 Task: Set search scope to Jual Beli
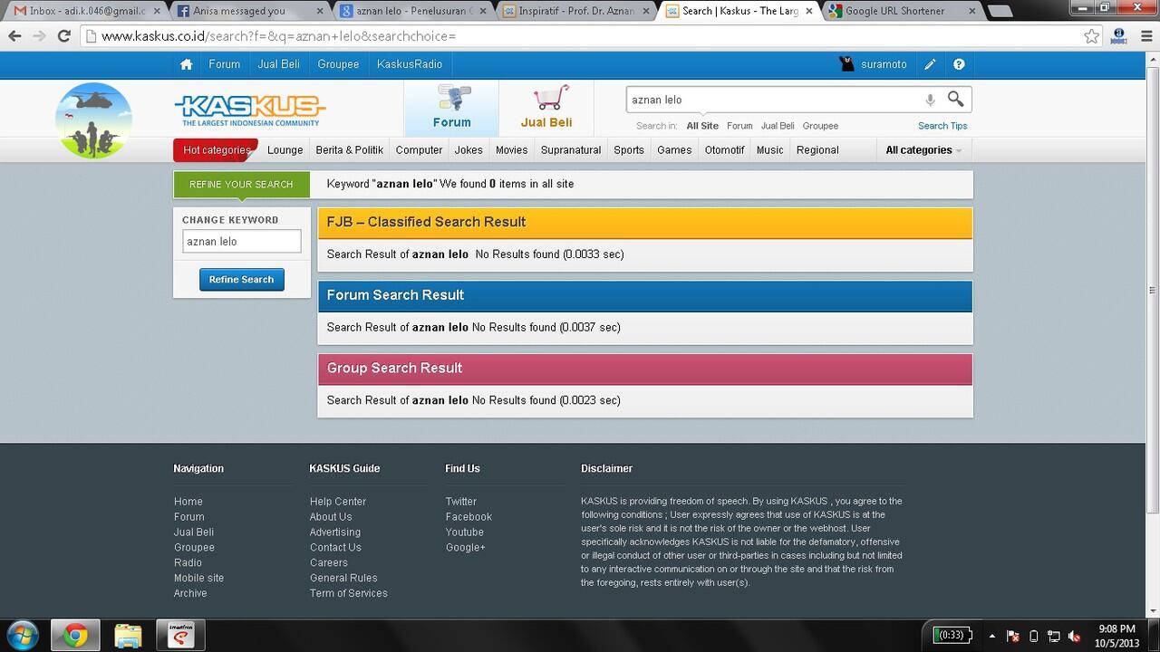click(778, 126)
